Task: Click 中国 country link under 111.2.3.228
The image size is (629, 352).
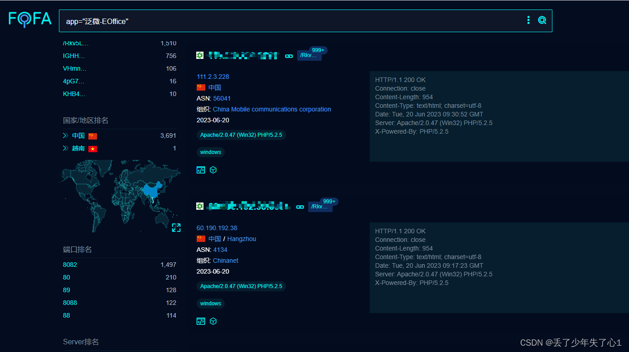Action: [x=215, y=87]
